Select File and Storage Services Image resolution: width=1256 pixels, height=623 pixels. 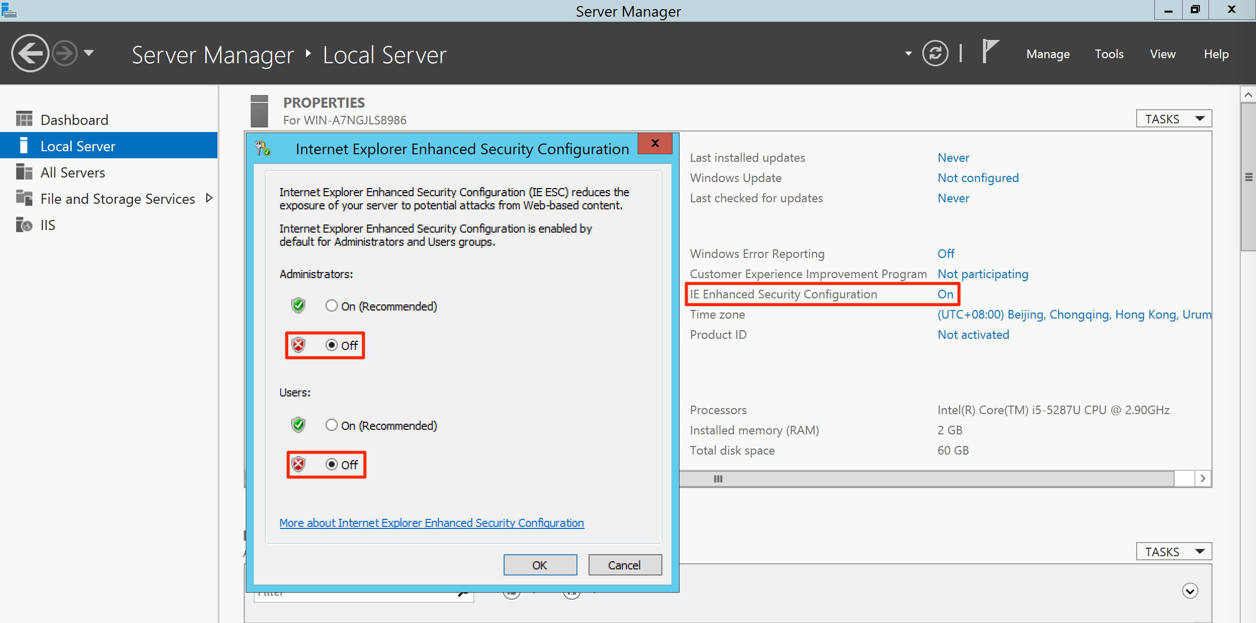(109, 199)
